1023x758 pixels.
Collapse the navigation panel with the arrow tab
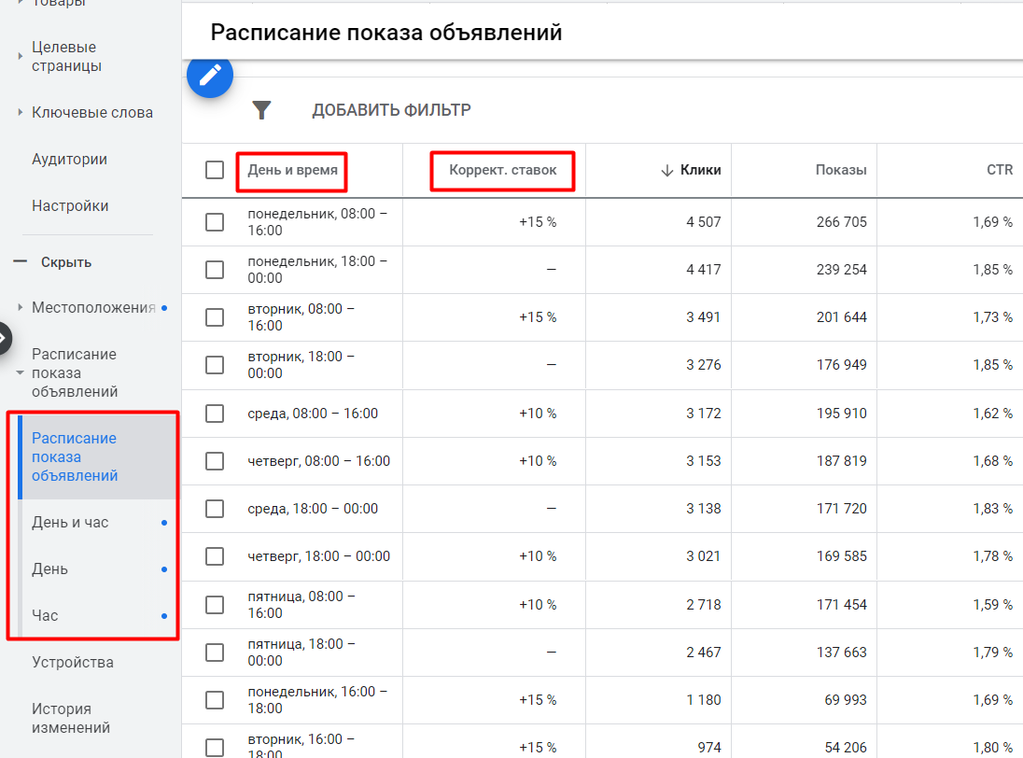(6, 339)
